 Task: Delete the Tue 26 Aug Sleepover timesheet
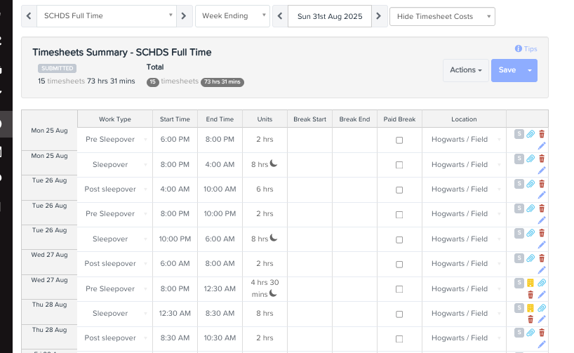tap(542, 233)
